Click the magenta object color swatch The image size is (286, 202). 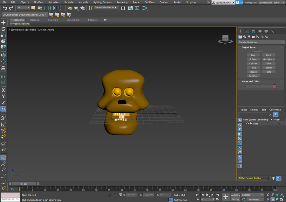coord(275,87)
